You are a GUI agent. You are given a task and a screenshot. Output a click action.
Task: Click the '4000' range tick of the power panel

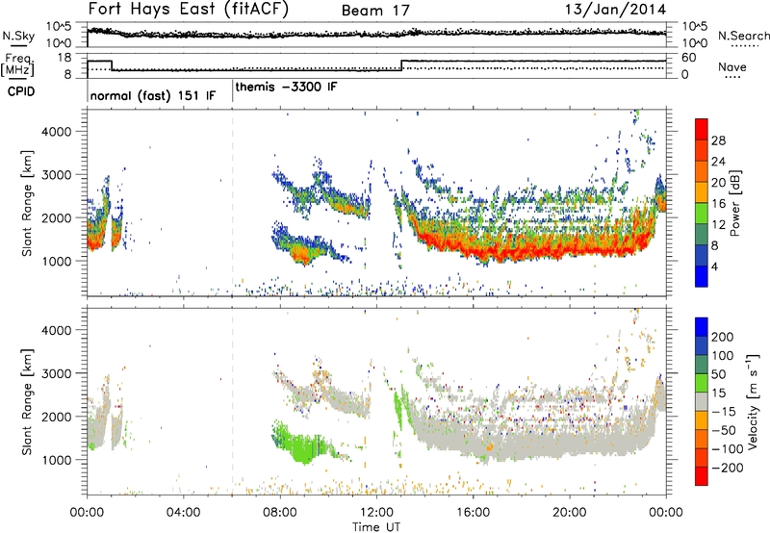[57, 132]
